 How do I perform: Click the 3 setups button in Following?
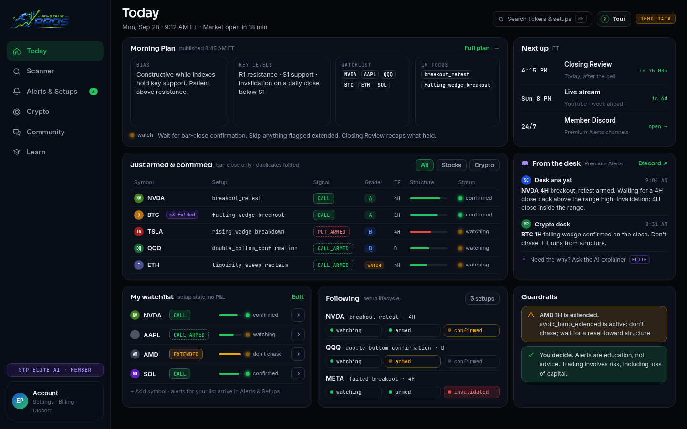tap(482, 299)
